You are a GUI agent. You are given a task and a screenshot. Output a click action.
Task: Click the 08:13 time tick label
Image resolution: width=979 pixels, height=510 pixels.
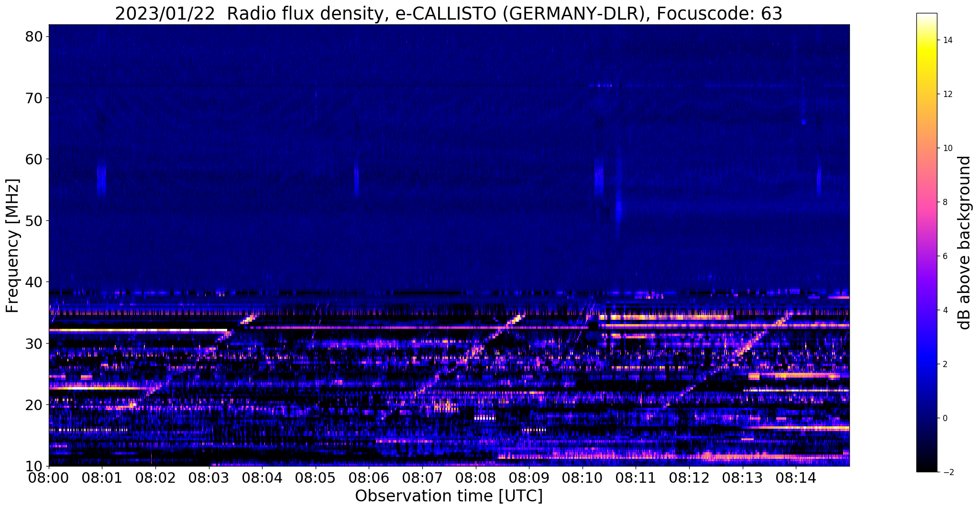(x=743, y=477)
